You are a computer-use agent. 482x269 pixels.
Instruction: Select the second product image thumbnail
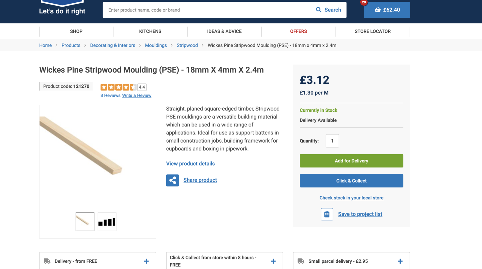tap(107, 222)
